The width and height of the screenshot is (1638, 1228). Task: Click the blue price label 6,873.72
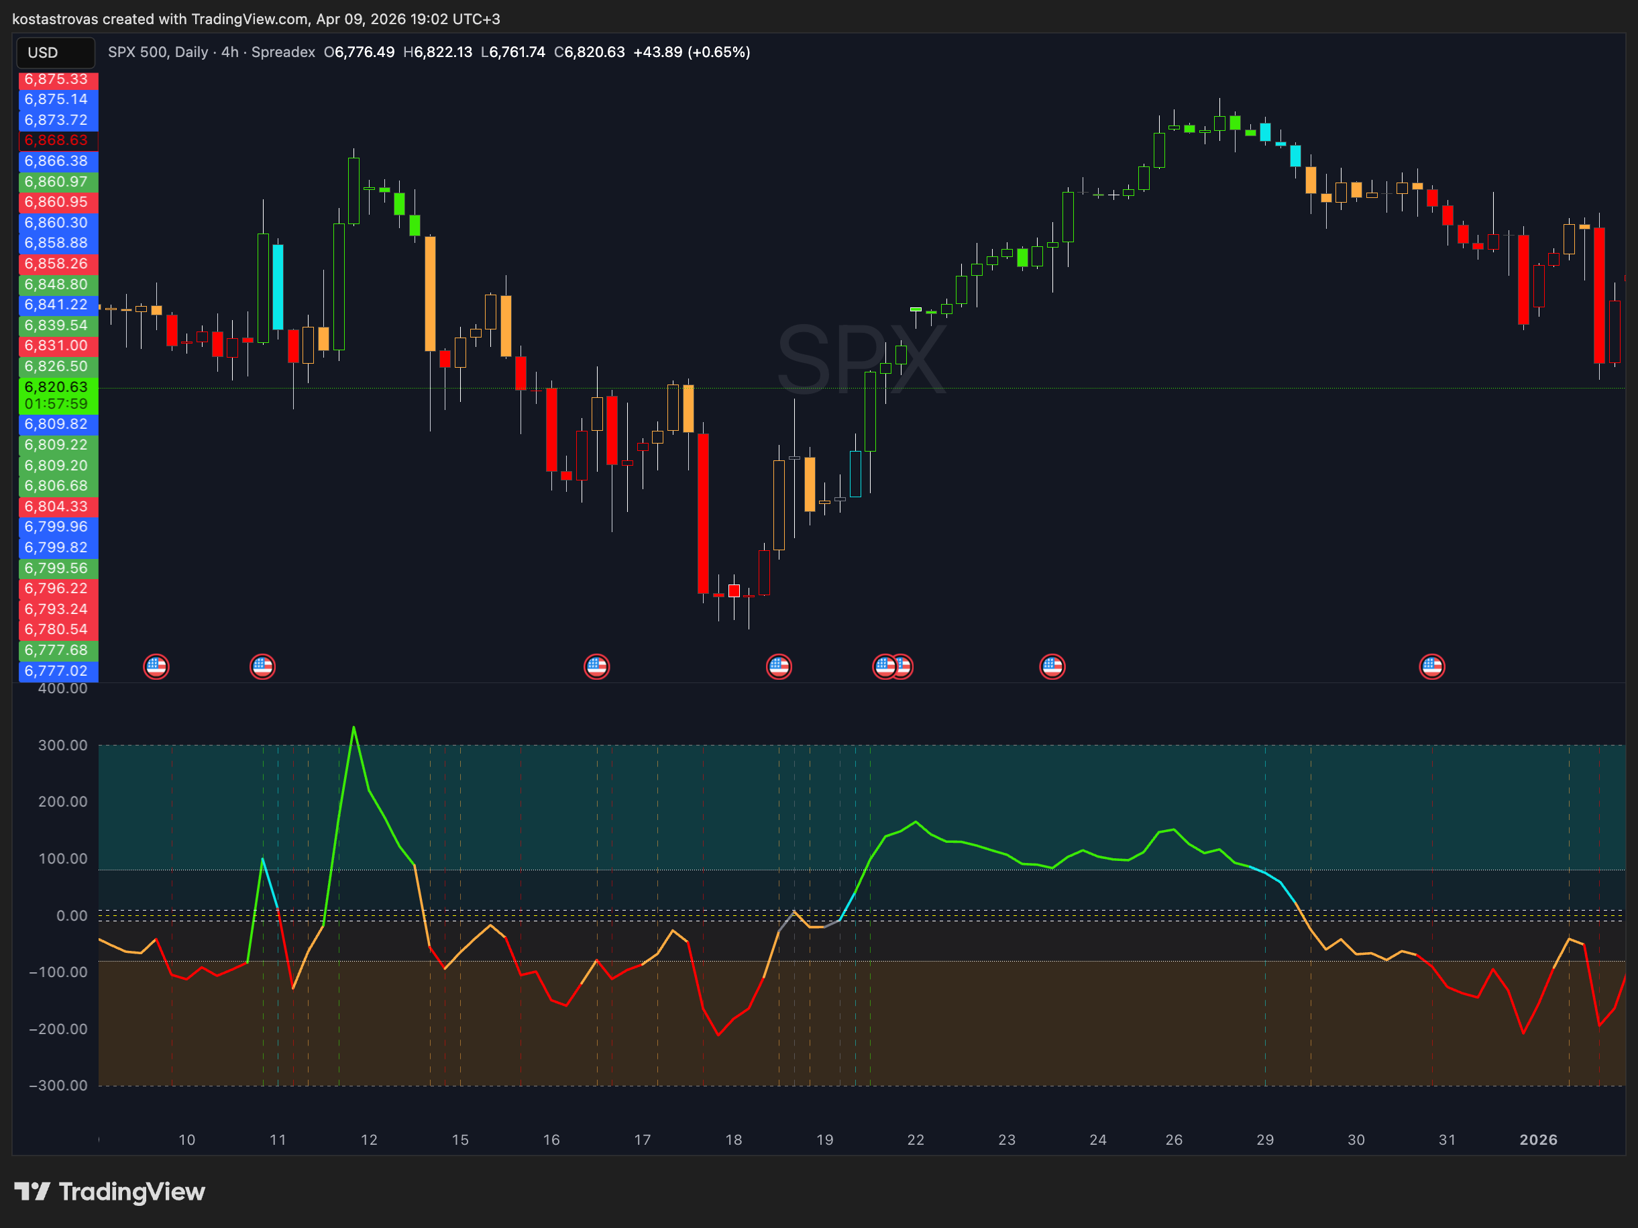click(58, 120)
